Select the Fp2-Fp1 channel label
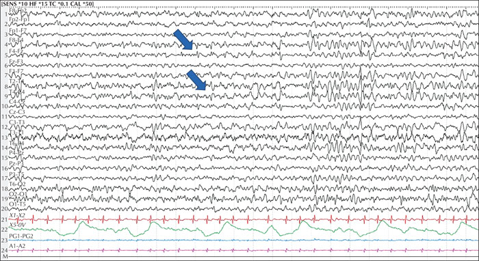 pyautogui.click(x=19, y=20)
